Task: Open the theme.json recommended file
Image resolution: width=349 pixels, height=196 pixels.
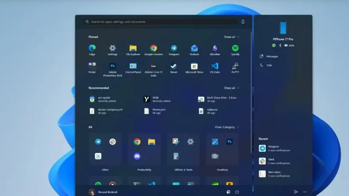Action: 155,111
